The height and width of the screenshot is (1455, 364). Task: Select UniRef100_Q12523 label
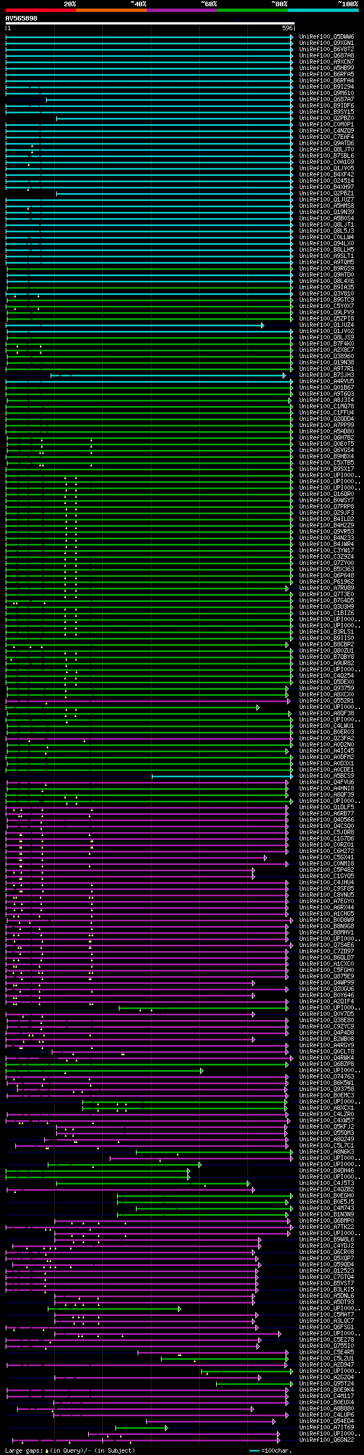pyautogui.click(x=326, y=1271)
